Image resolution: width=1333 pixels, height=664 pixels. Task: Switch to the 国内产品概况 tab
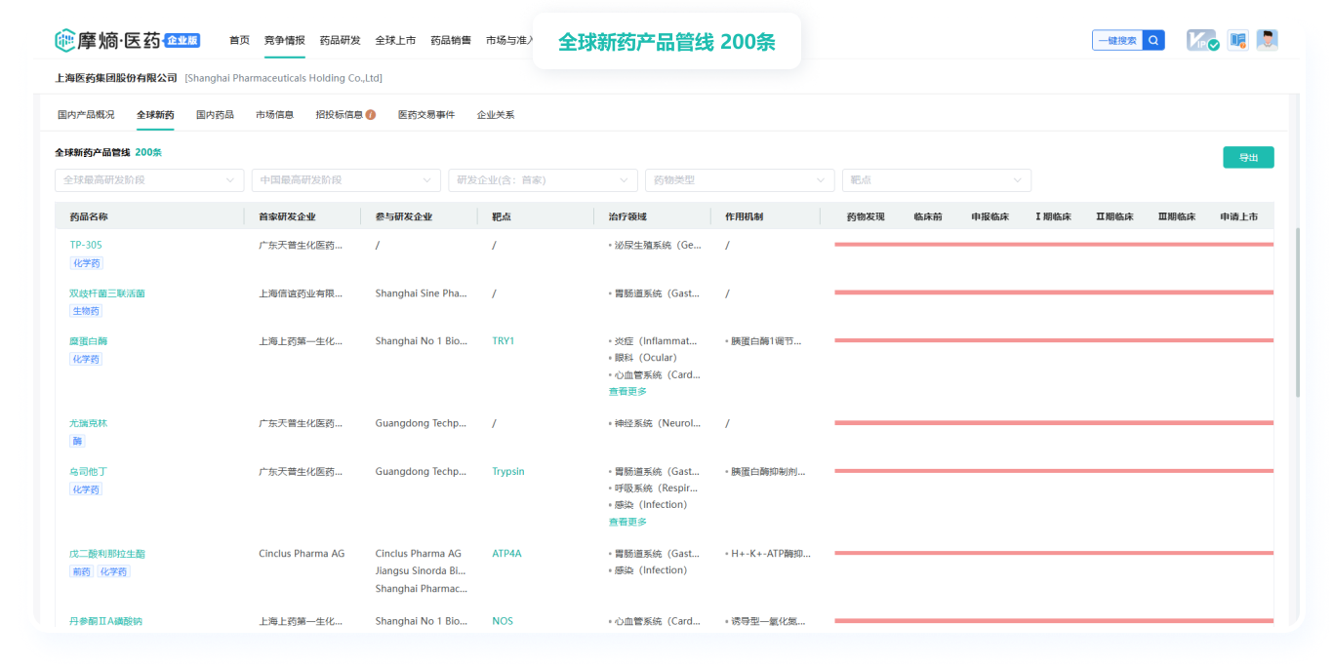pos(86,115)
